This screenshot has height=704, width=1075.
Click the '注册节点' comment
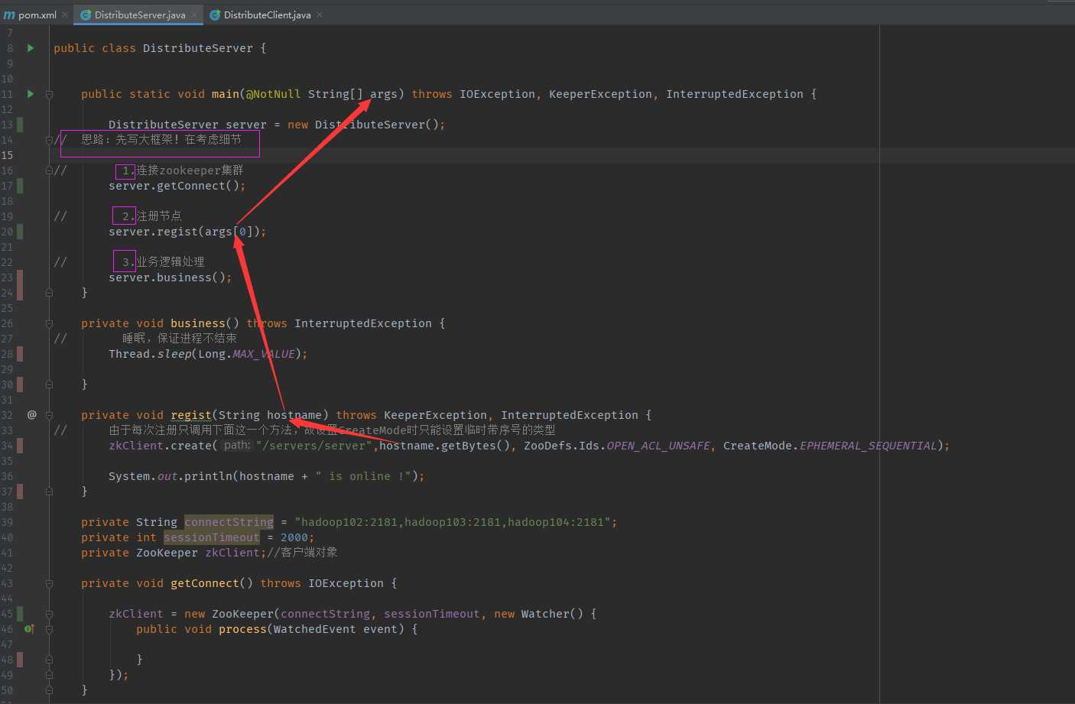[x=159, y=216]
